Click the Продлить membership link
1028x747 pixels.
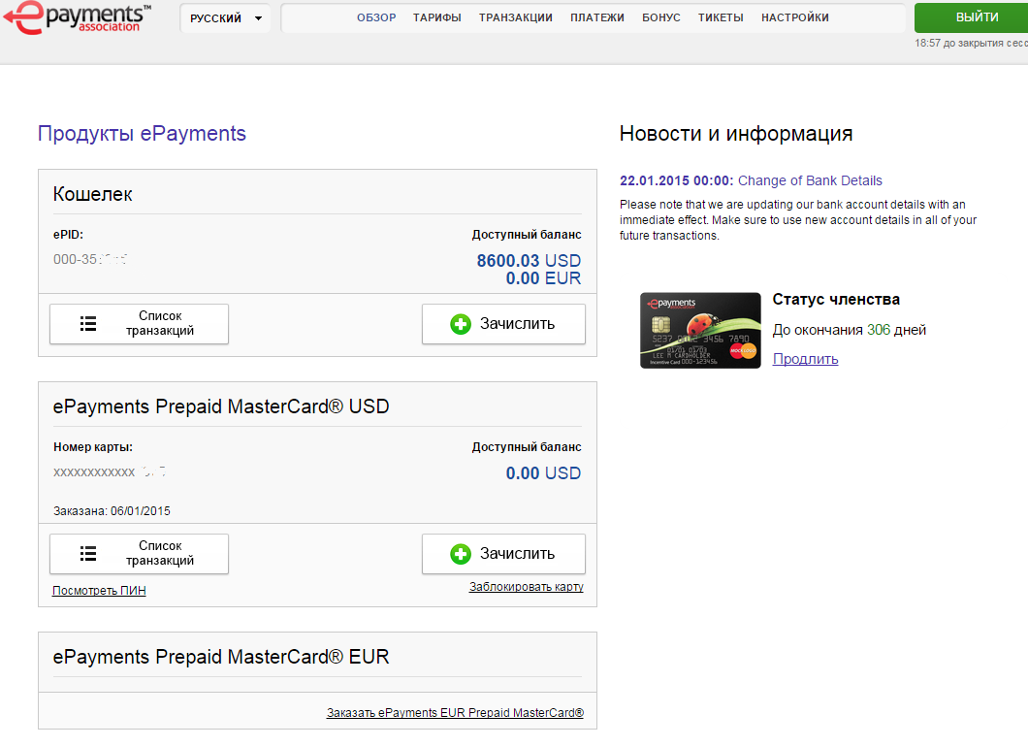[805, 359]
